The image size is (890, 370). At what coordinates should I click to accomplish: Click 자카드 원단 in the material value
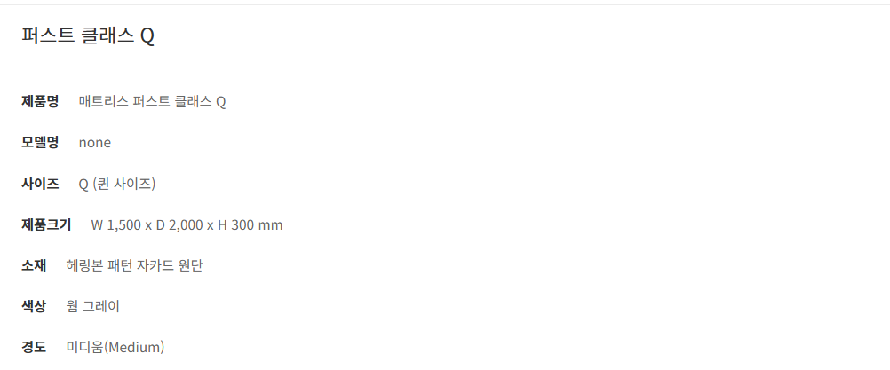173,265
